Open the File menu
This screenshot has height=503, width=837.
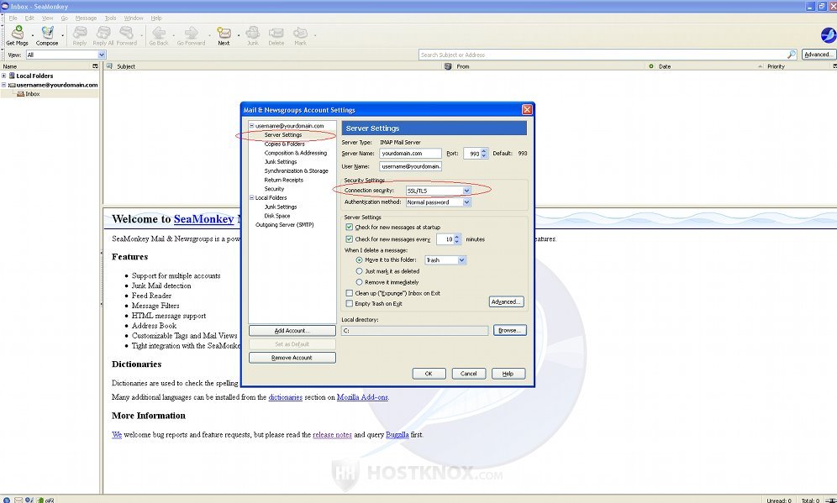point(13,18)
